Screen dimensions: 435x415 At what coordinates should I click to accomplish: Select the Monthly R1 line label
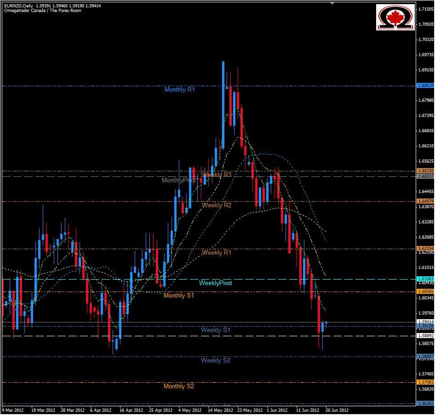click(x=179, y=89)
